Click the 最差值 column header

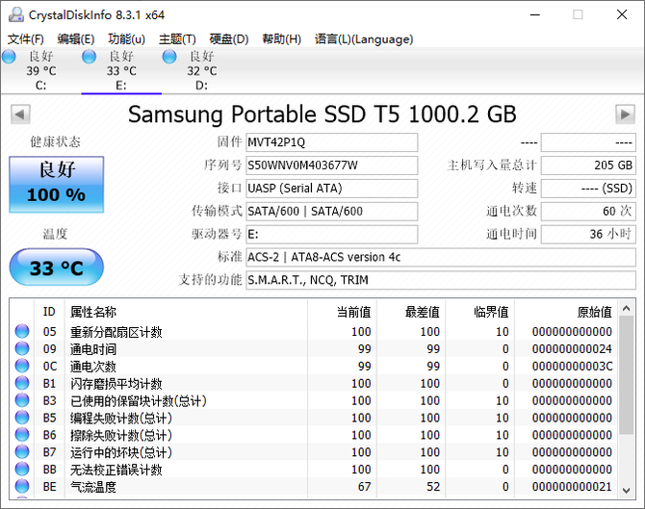[410, 312]
